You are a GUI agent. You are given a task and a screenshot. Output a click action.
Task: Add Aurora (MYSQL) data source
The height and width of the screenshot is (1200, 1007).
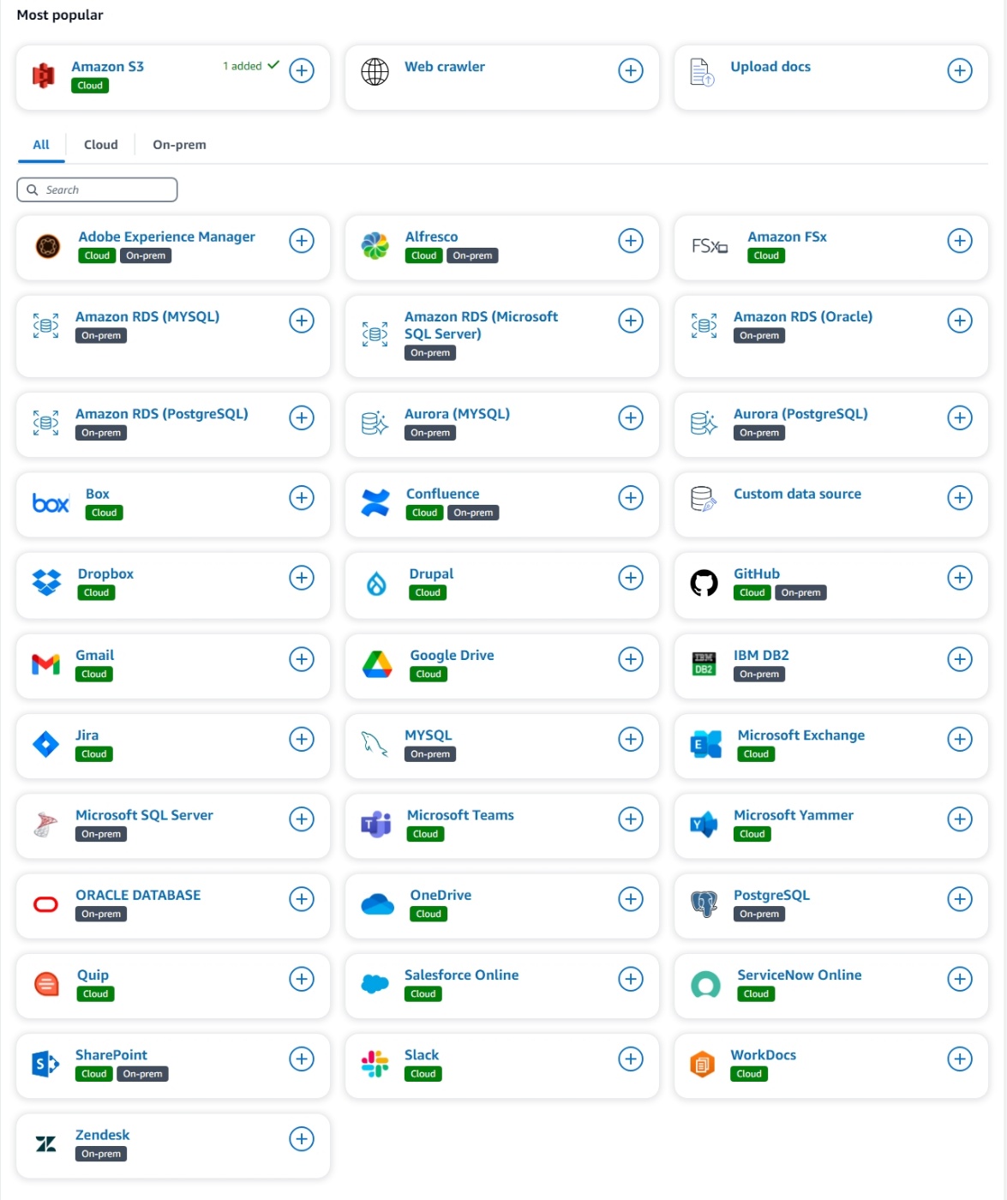[631, 418]
